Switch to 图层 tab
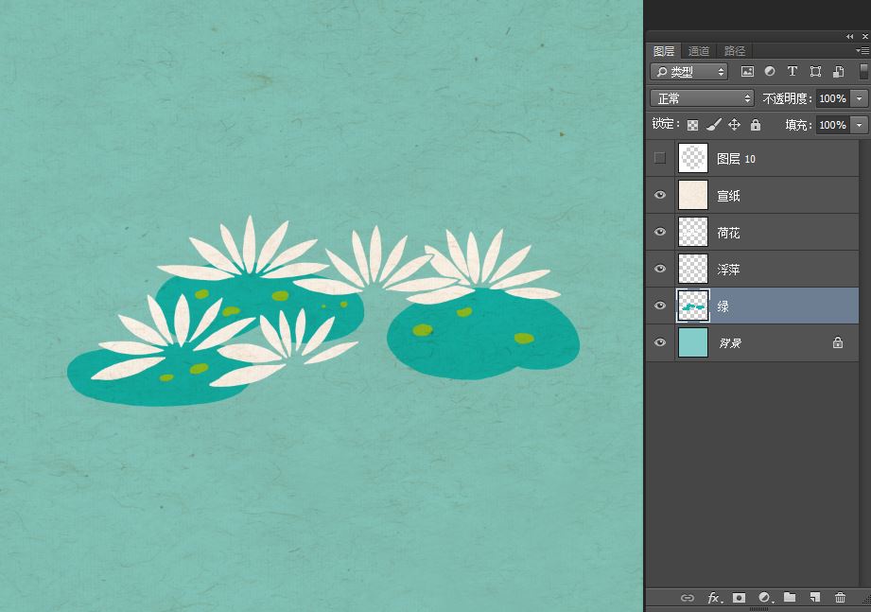 (664, 51)
